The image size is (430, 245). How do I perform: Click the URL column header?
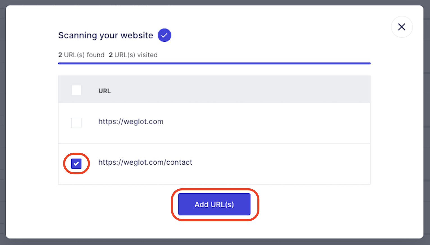pos(104,90)
